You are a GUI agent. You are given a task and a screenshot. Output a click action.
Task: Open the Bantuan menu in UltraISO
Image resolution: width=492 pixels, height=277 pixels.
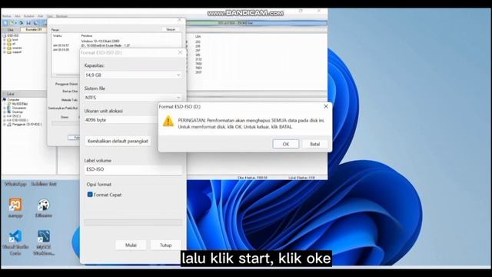(x=61, y=16)
